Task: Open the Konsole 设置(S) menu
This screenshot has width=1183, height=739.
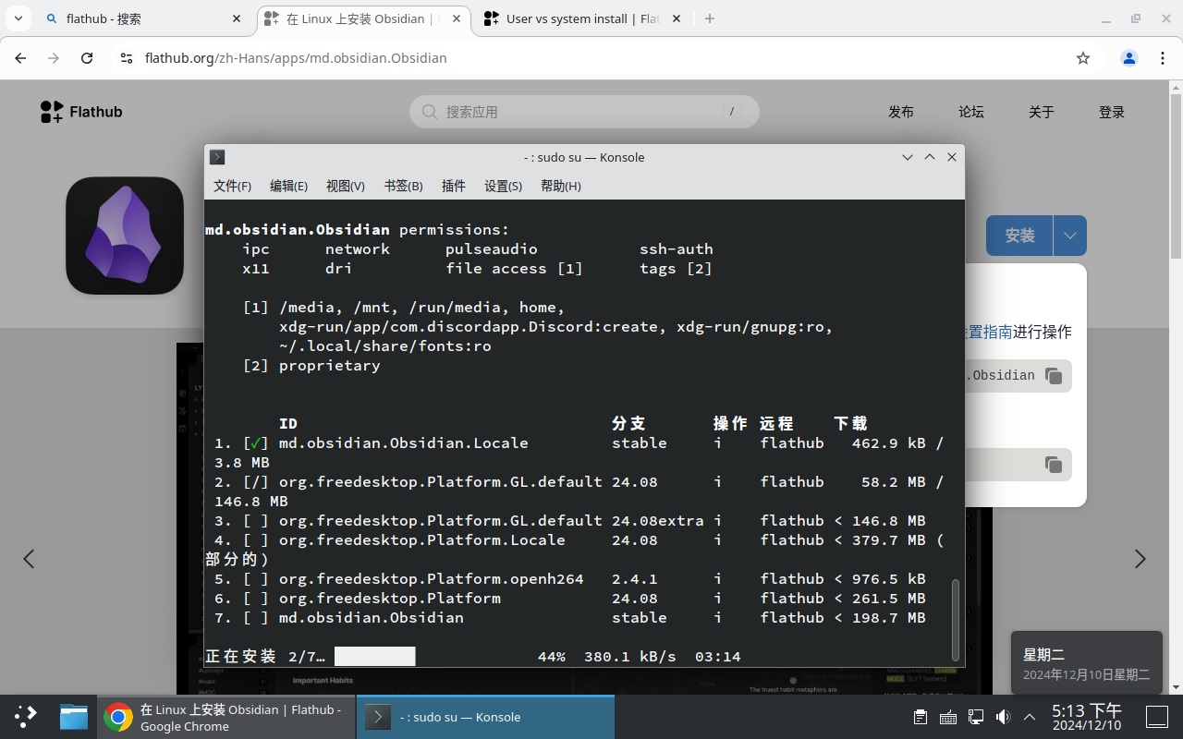Action: (503, 186)
